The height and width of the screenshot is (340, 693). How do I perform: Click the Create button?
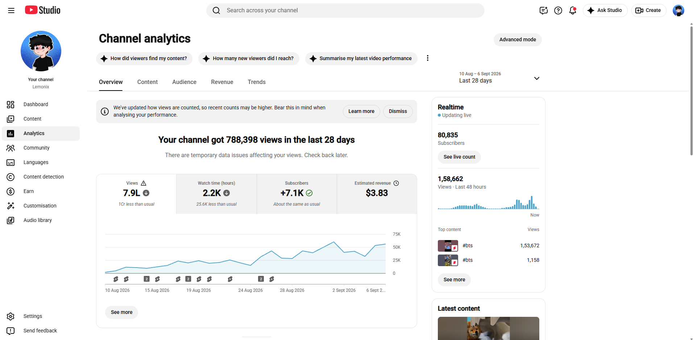coord(648,11)
